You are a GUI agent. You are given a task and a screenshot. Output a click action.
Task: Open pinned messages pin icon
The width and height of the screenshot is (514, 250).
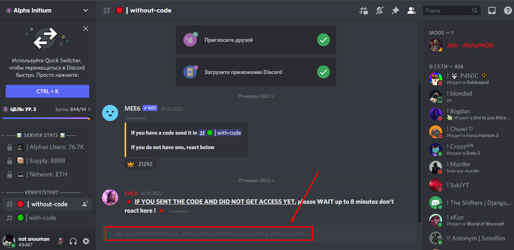(x=395, y=10)
